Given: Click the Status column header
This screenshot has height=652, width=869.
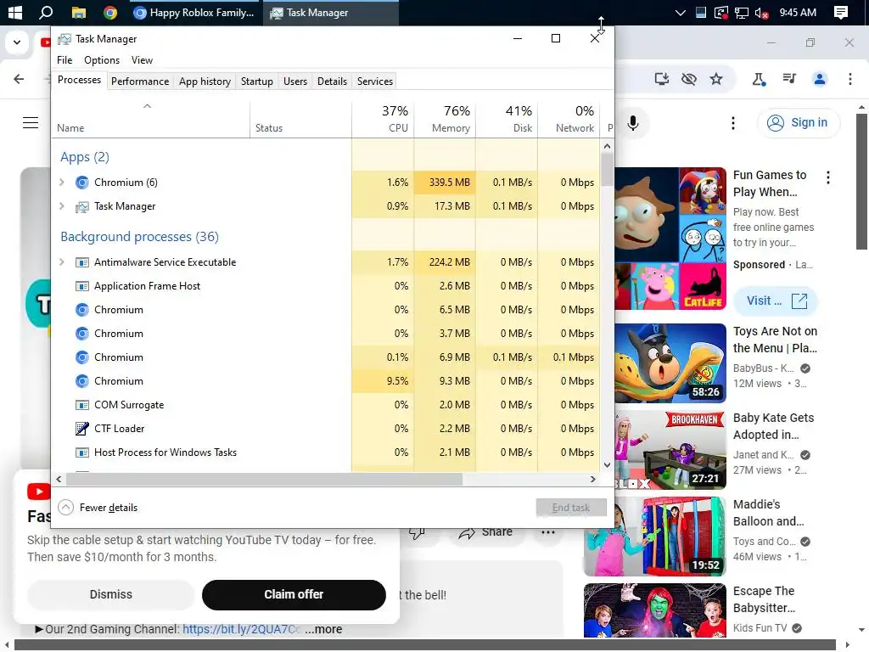Looking at the screenshot, I should pos(300,119).
